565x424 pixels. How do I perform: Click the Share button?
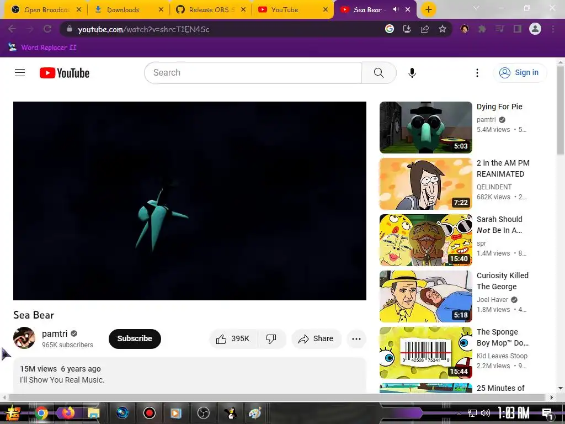coord(316,338)
